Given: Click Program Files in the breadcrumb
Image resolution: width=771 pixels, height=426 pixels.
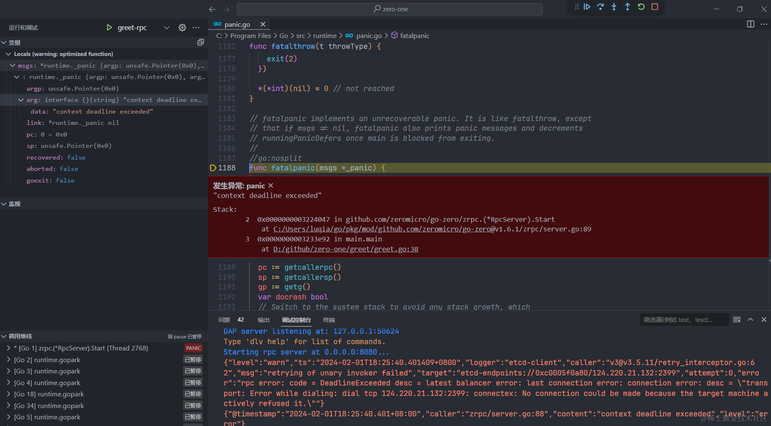Looking at the screenshot, I should coord(250,35).
